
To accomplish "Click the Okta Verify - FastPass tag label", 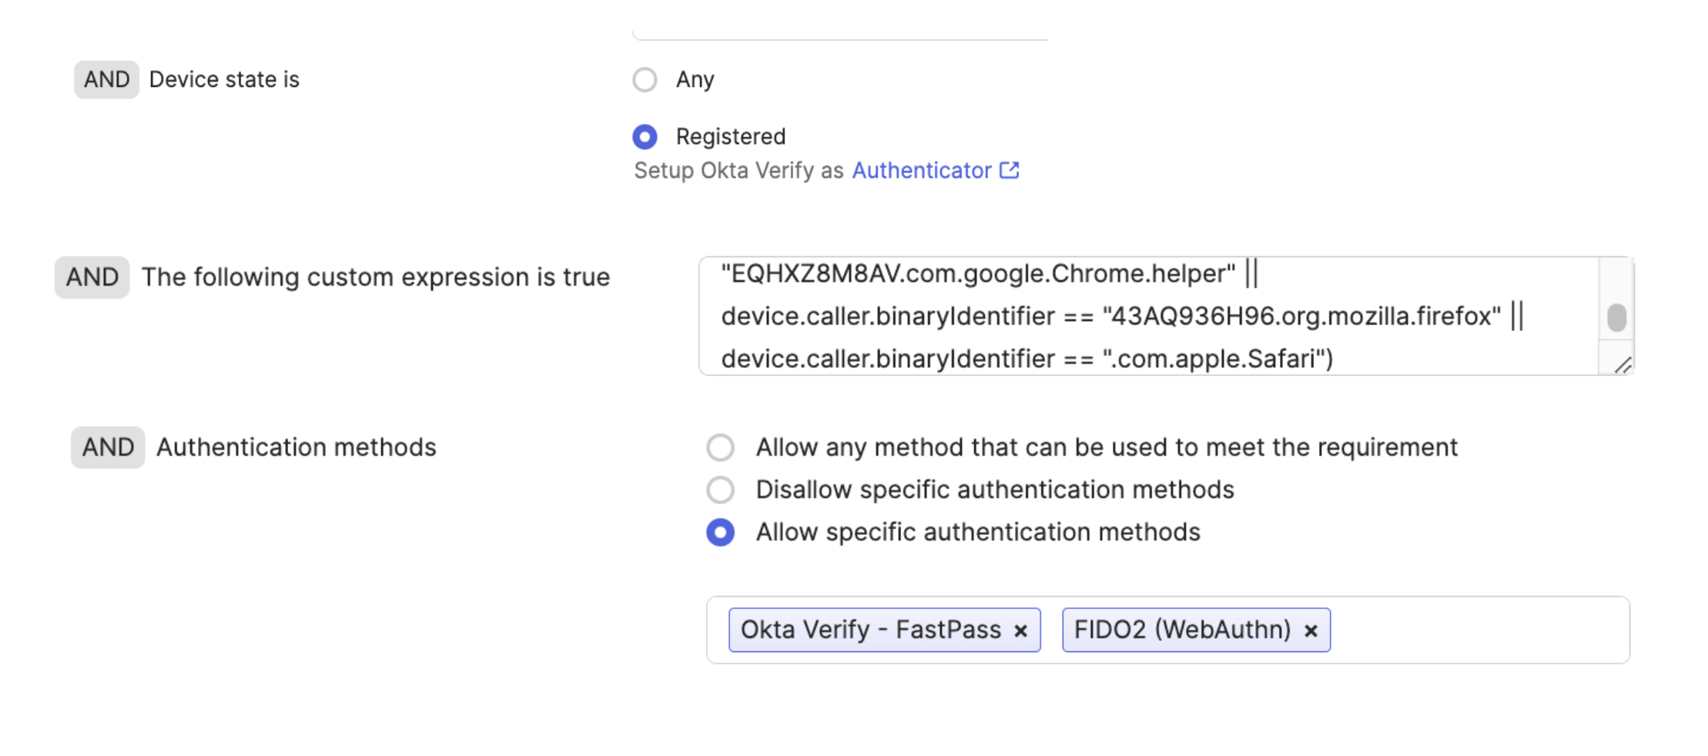I will click(x=870, y=630).
